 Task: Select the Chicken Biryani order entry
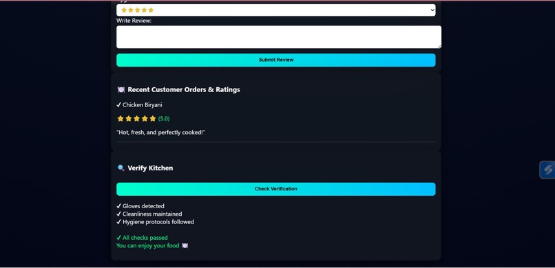coord(140,105)
